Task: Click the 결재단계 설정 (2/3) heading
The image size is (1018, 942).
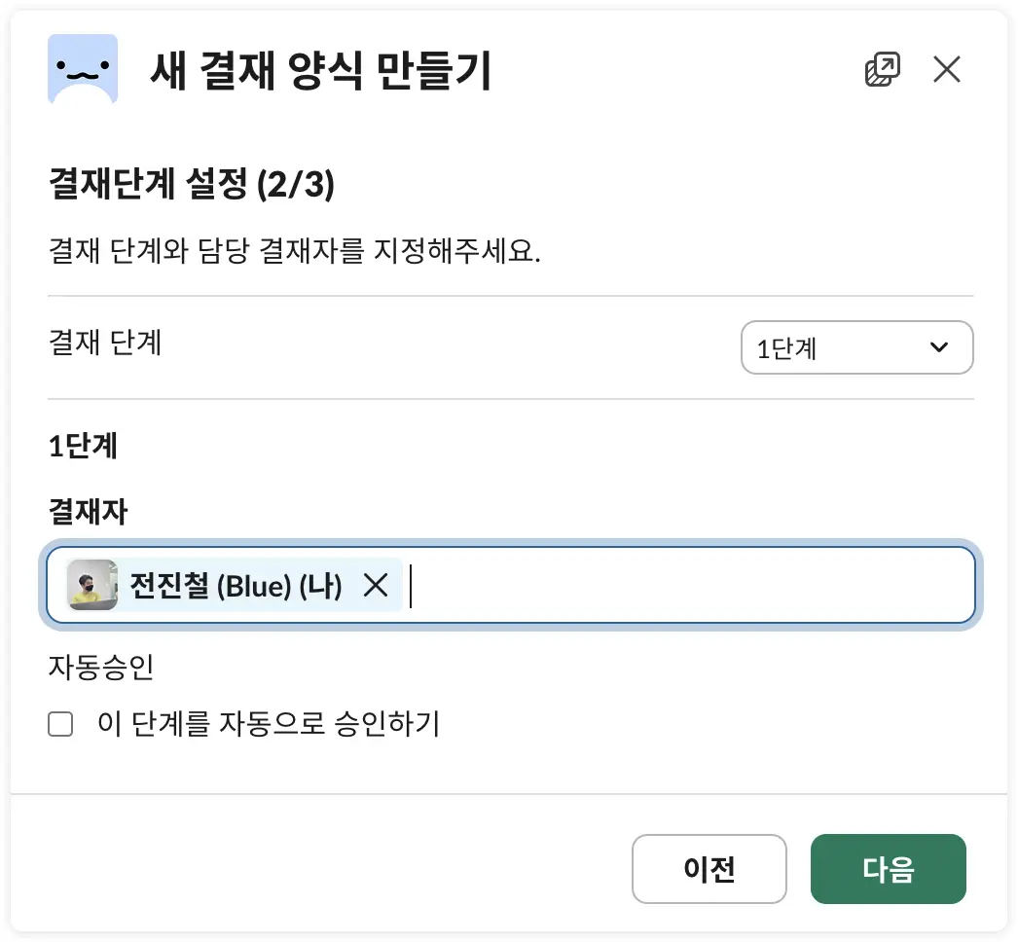Action: pos(191,185)
